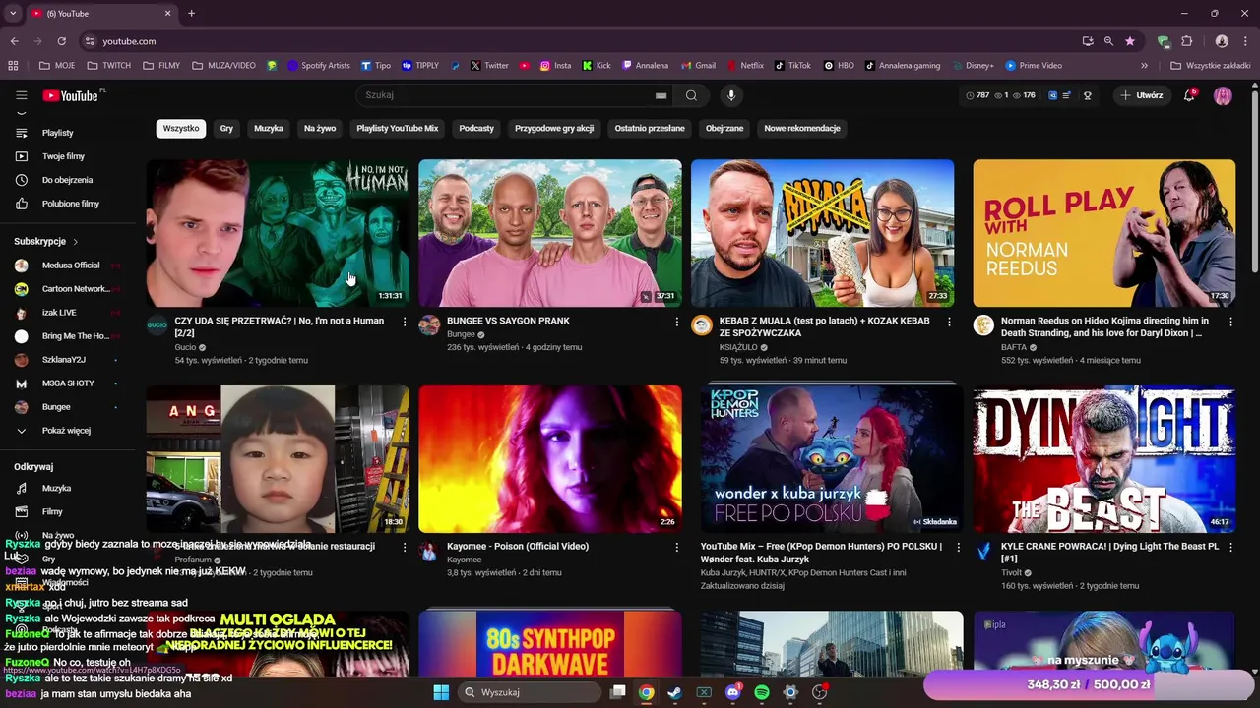Open the Wszystkie zakładki folder
The width and height of the screenshot is (1260, 708).
tap(1210, 66)
